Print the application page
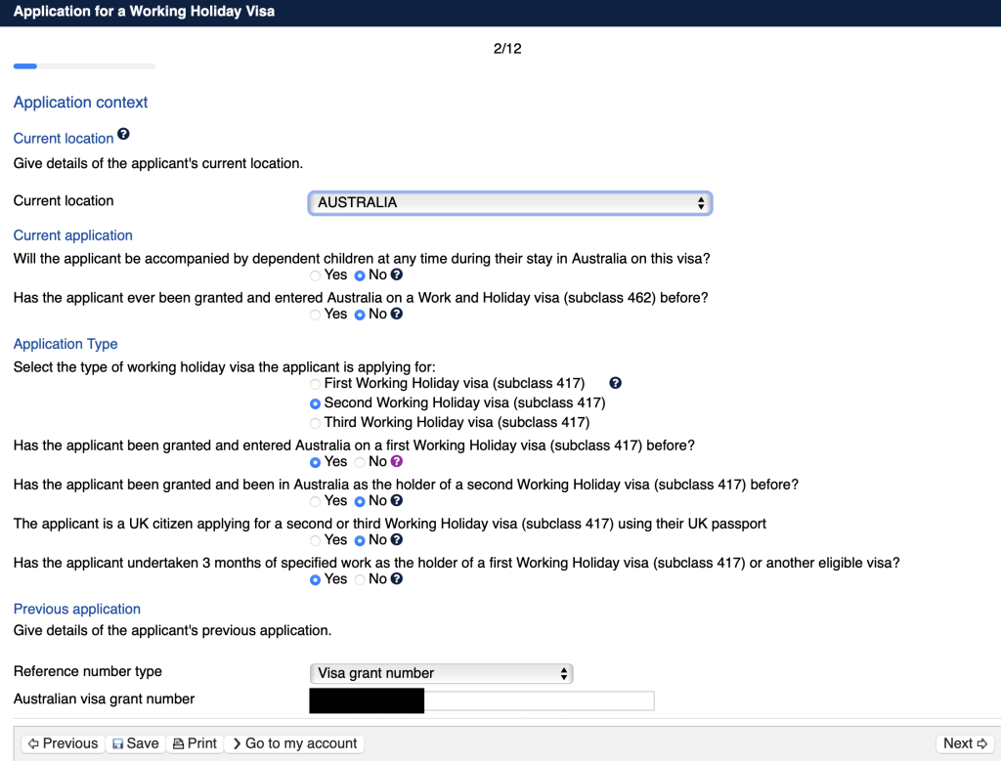1001x761 pixels. (195, 743)
